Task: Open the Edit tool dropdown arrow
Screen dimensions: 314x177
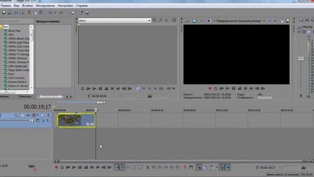Action: tap(124, 167)
